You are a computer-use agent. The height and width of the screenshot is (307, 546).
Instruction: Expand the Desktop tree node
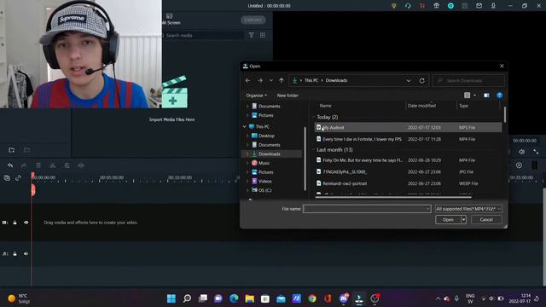(x=248, y=136)
